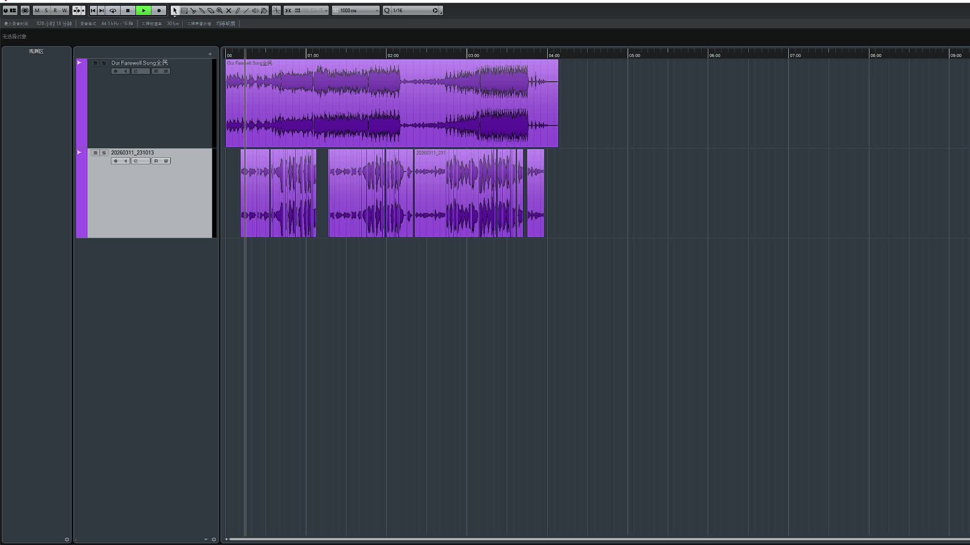Click the Stop transport button
This screenshot has height=545, width=970.
[128, 10]
